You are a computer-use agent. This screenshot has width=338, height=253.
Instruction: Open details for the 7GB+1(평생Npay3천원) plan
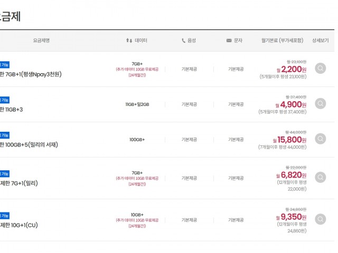tap(320, 69)
